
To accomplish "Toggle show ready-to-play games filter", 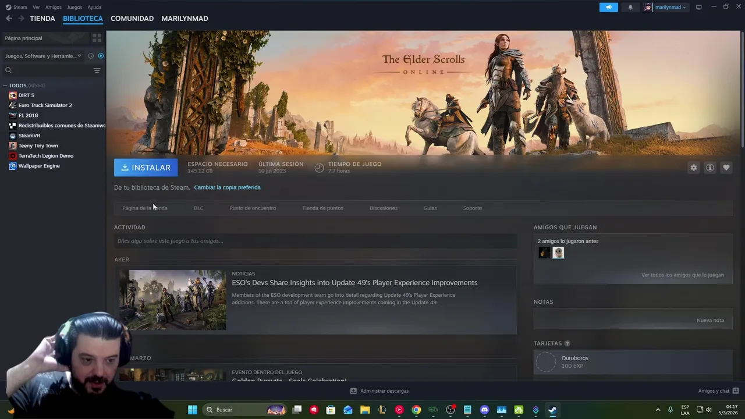I will [x=101, y=56].
